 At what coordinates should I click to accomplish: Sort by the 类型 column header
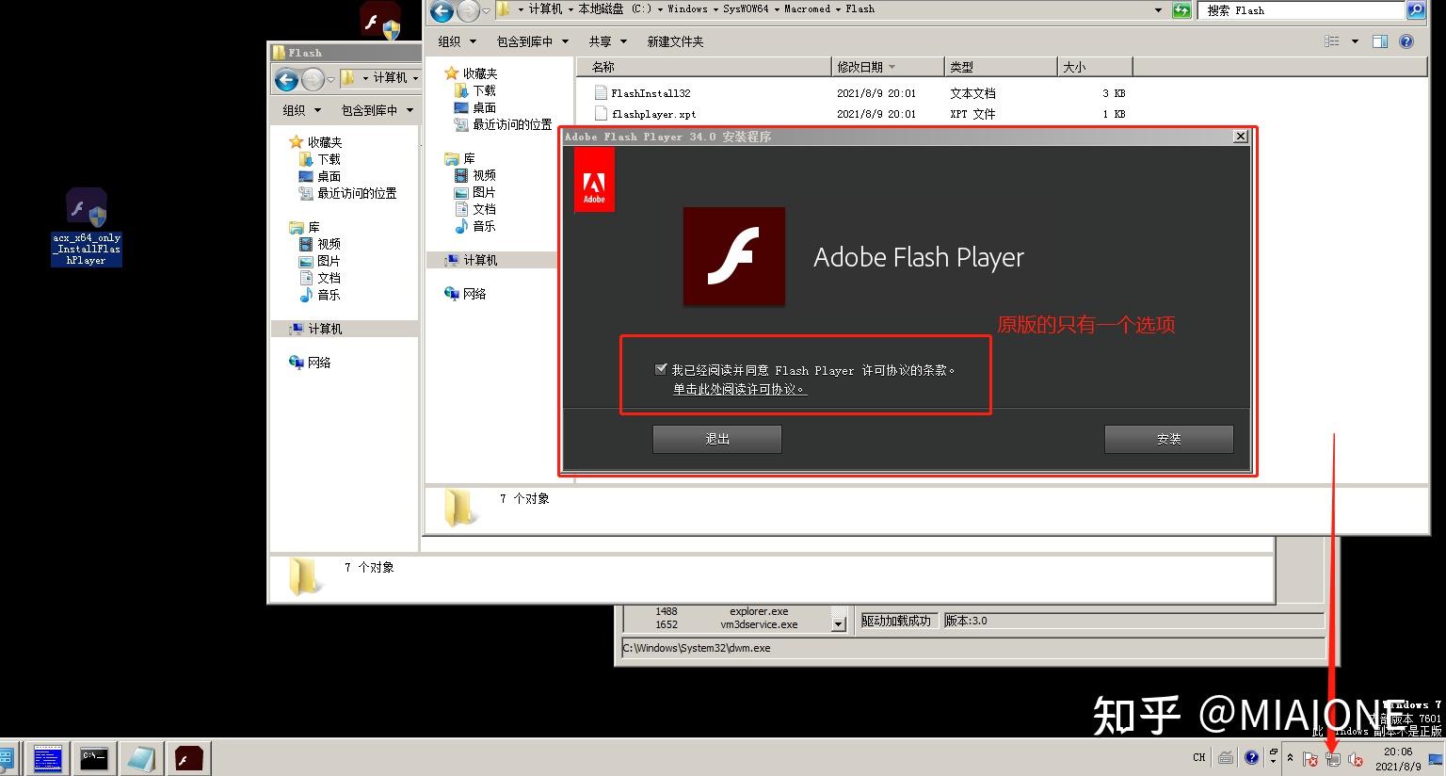tap(1001, 67)
